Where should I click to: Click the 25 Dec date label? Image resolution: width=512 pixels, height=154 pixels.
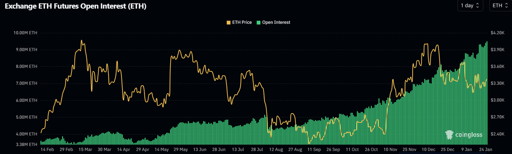tap(448, 150)
